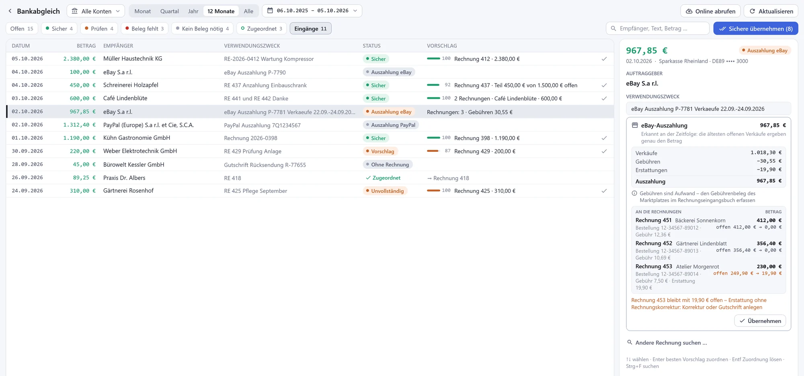This screenshot has height=376, width=804.
Task: Select the PayPal Auszahlung 7Q1234567 row
Action: (310, 125)
